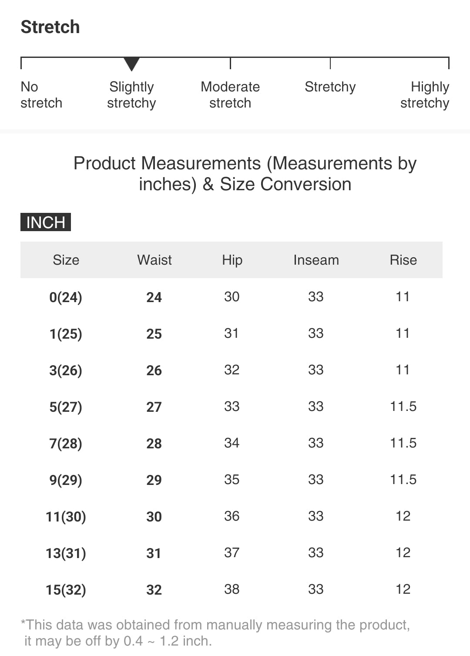Screen dimensions: 470x656
Task: Click the 9(29) size label
Action: (66, 480)
